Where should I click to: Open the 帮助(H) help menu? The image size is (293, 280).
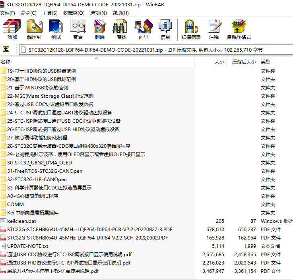[120, 13]
